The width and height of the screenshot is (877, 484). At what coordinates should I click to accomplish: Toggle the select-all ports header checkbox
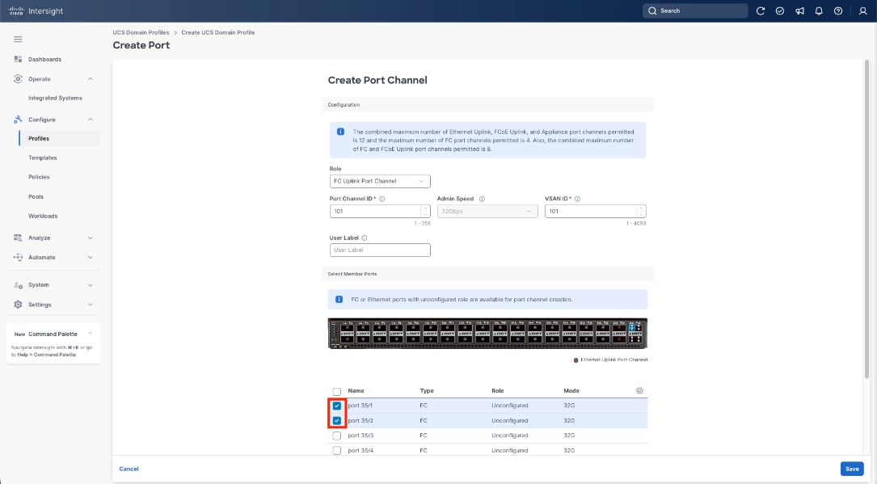point(337,391)
